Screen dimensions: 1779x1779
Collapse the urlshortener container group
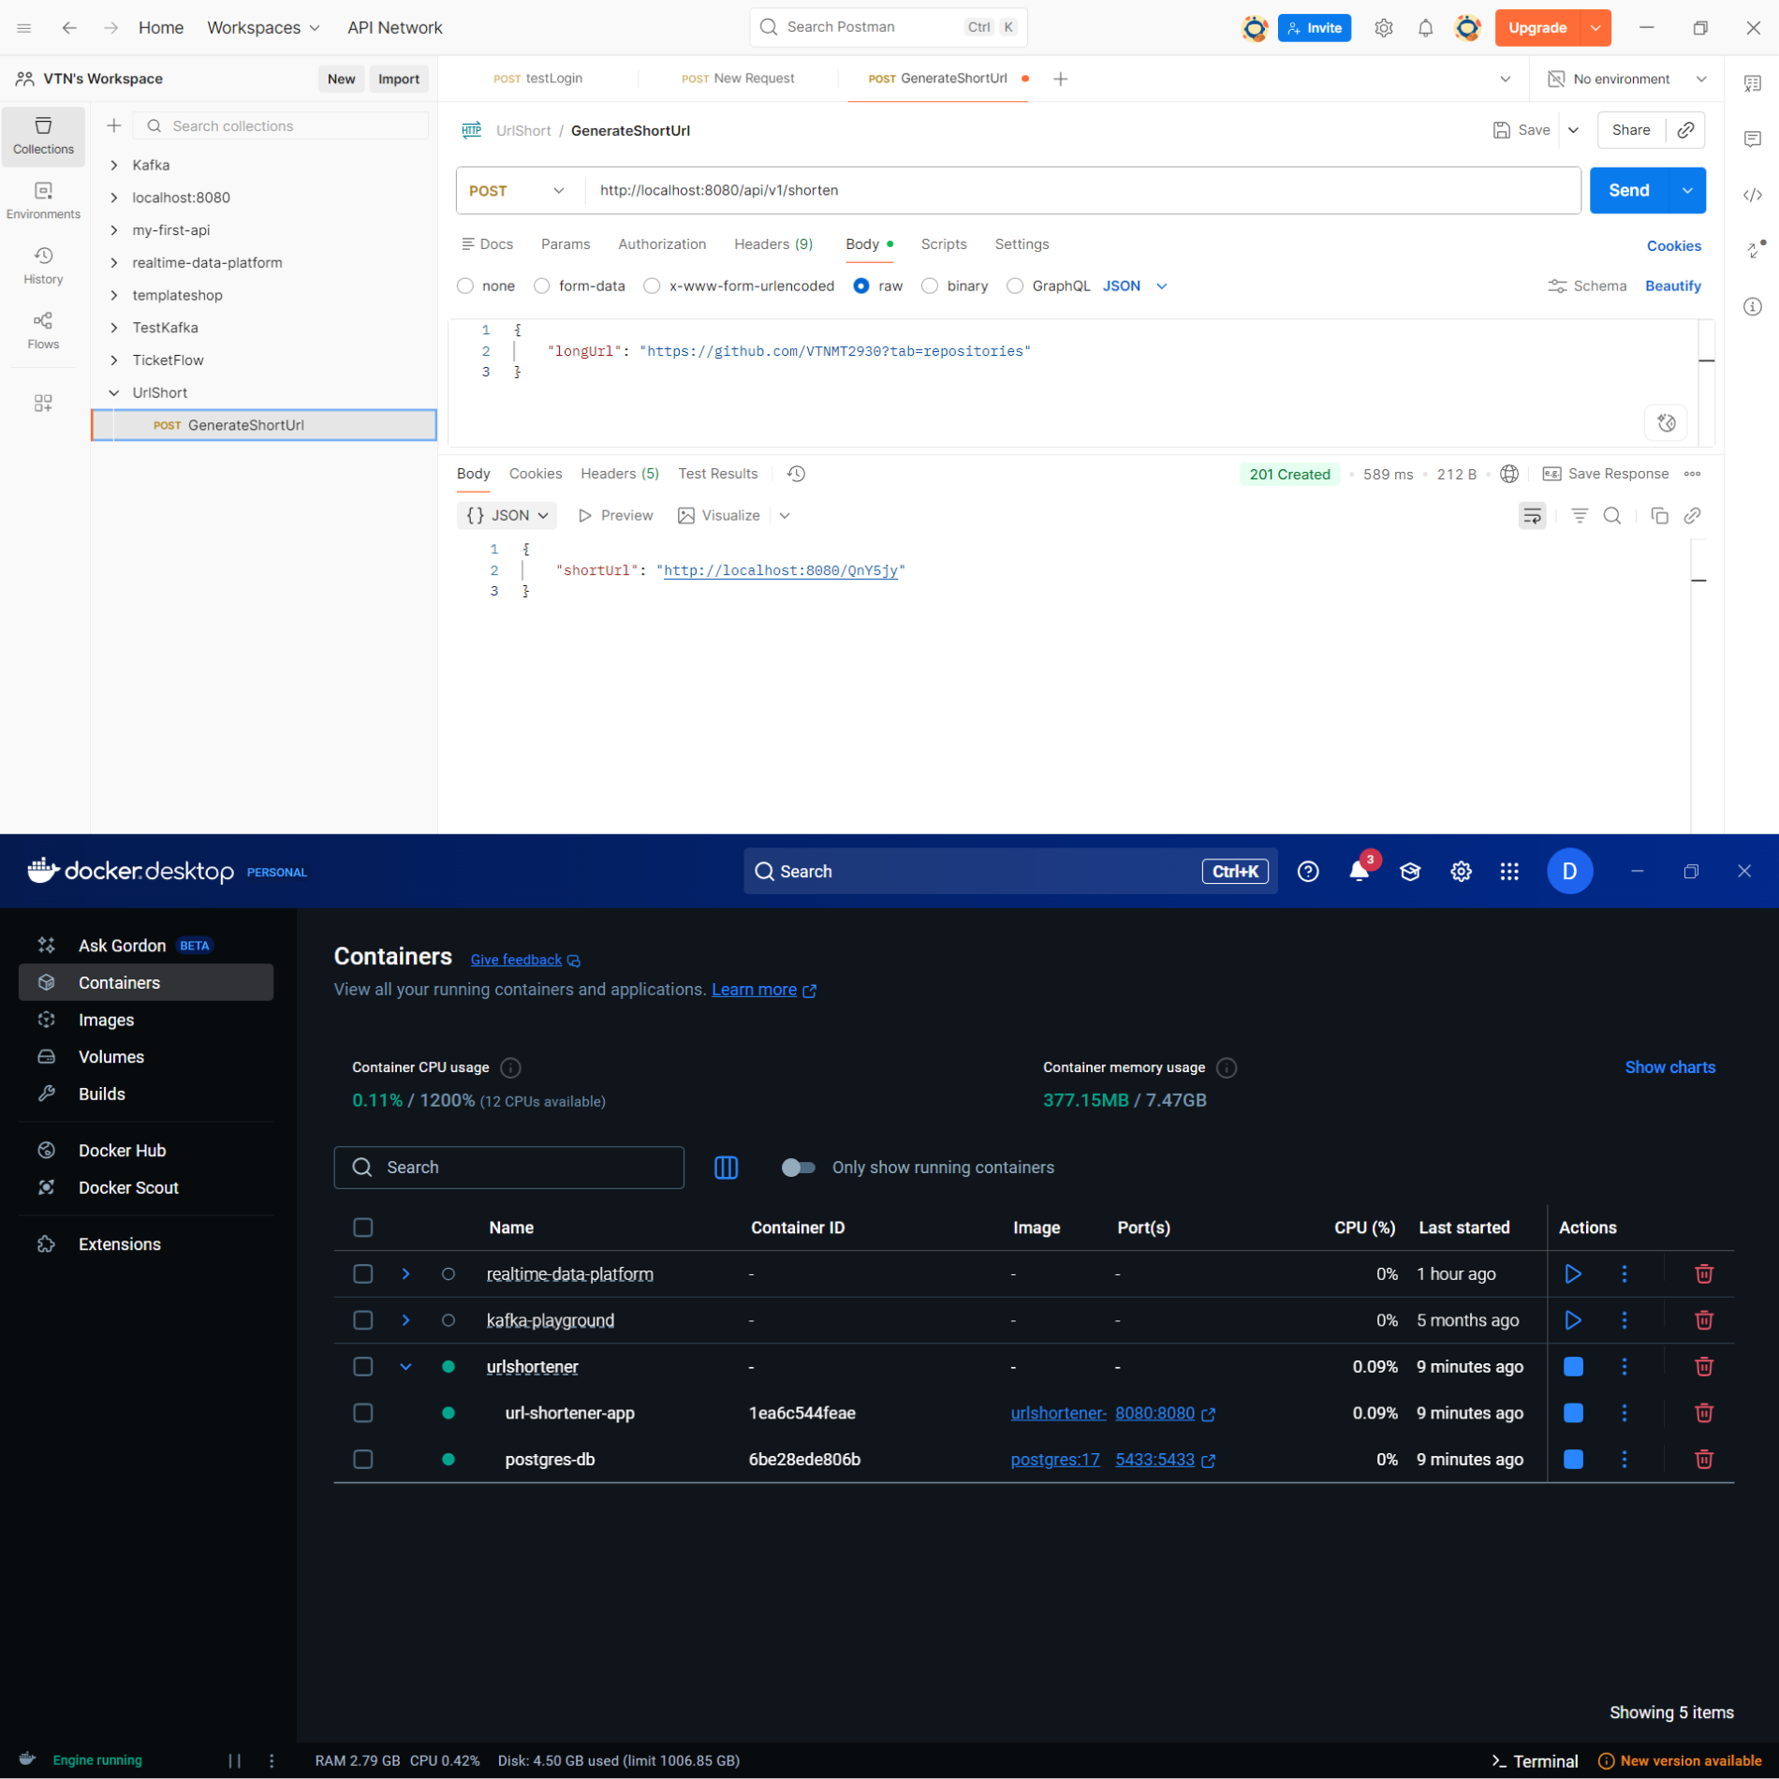coord(405,1366)
